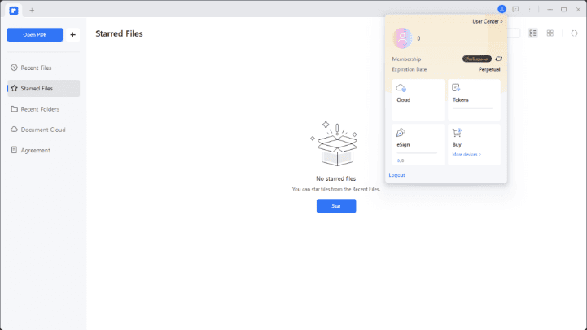This screenshot has width=587, height=330.
Task: Click the Perpetual expiration value
Action: tap(489, 70)
